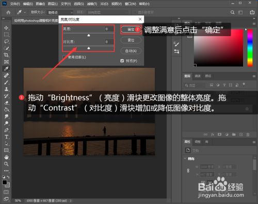Select the Hand tool
Image resolution: width=258 pixels, height=204 pixels.
tap(6, 157)
